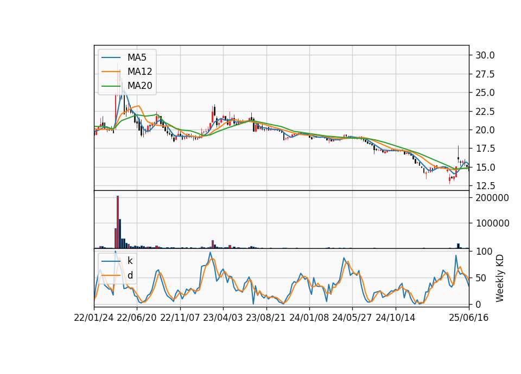
Task: Click the 23/04/03 date label
Action: coord(223,318)
